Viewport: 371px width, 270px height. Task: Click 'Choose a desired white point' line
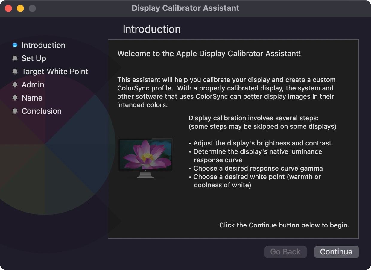coord(255,177)
